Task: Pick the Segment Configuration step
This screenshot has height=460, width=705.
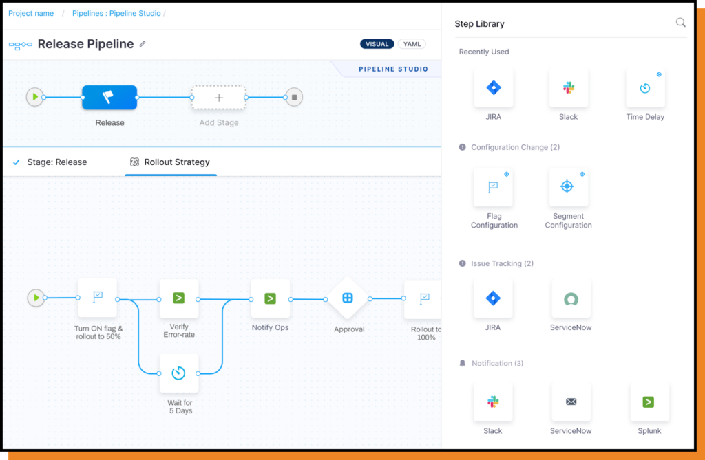Action: (x=568, y=186)
